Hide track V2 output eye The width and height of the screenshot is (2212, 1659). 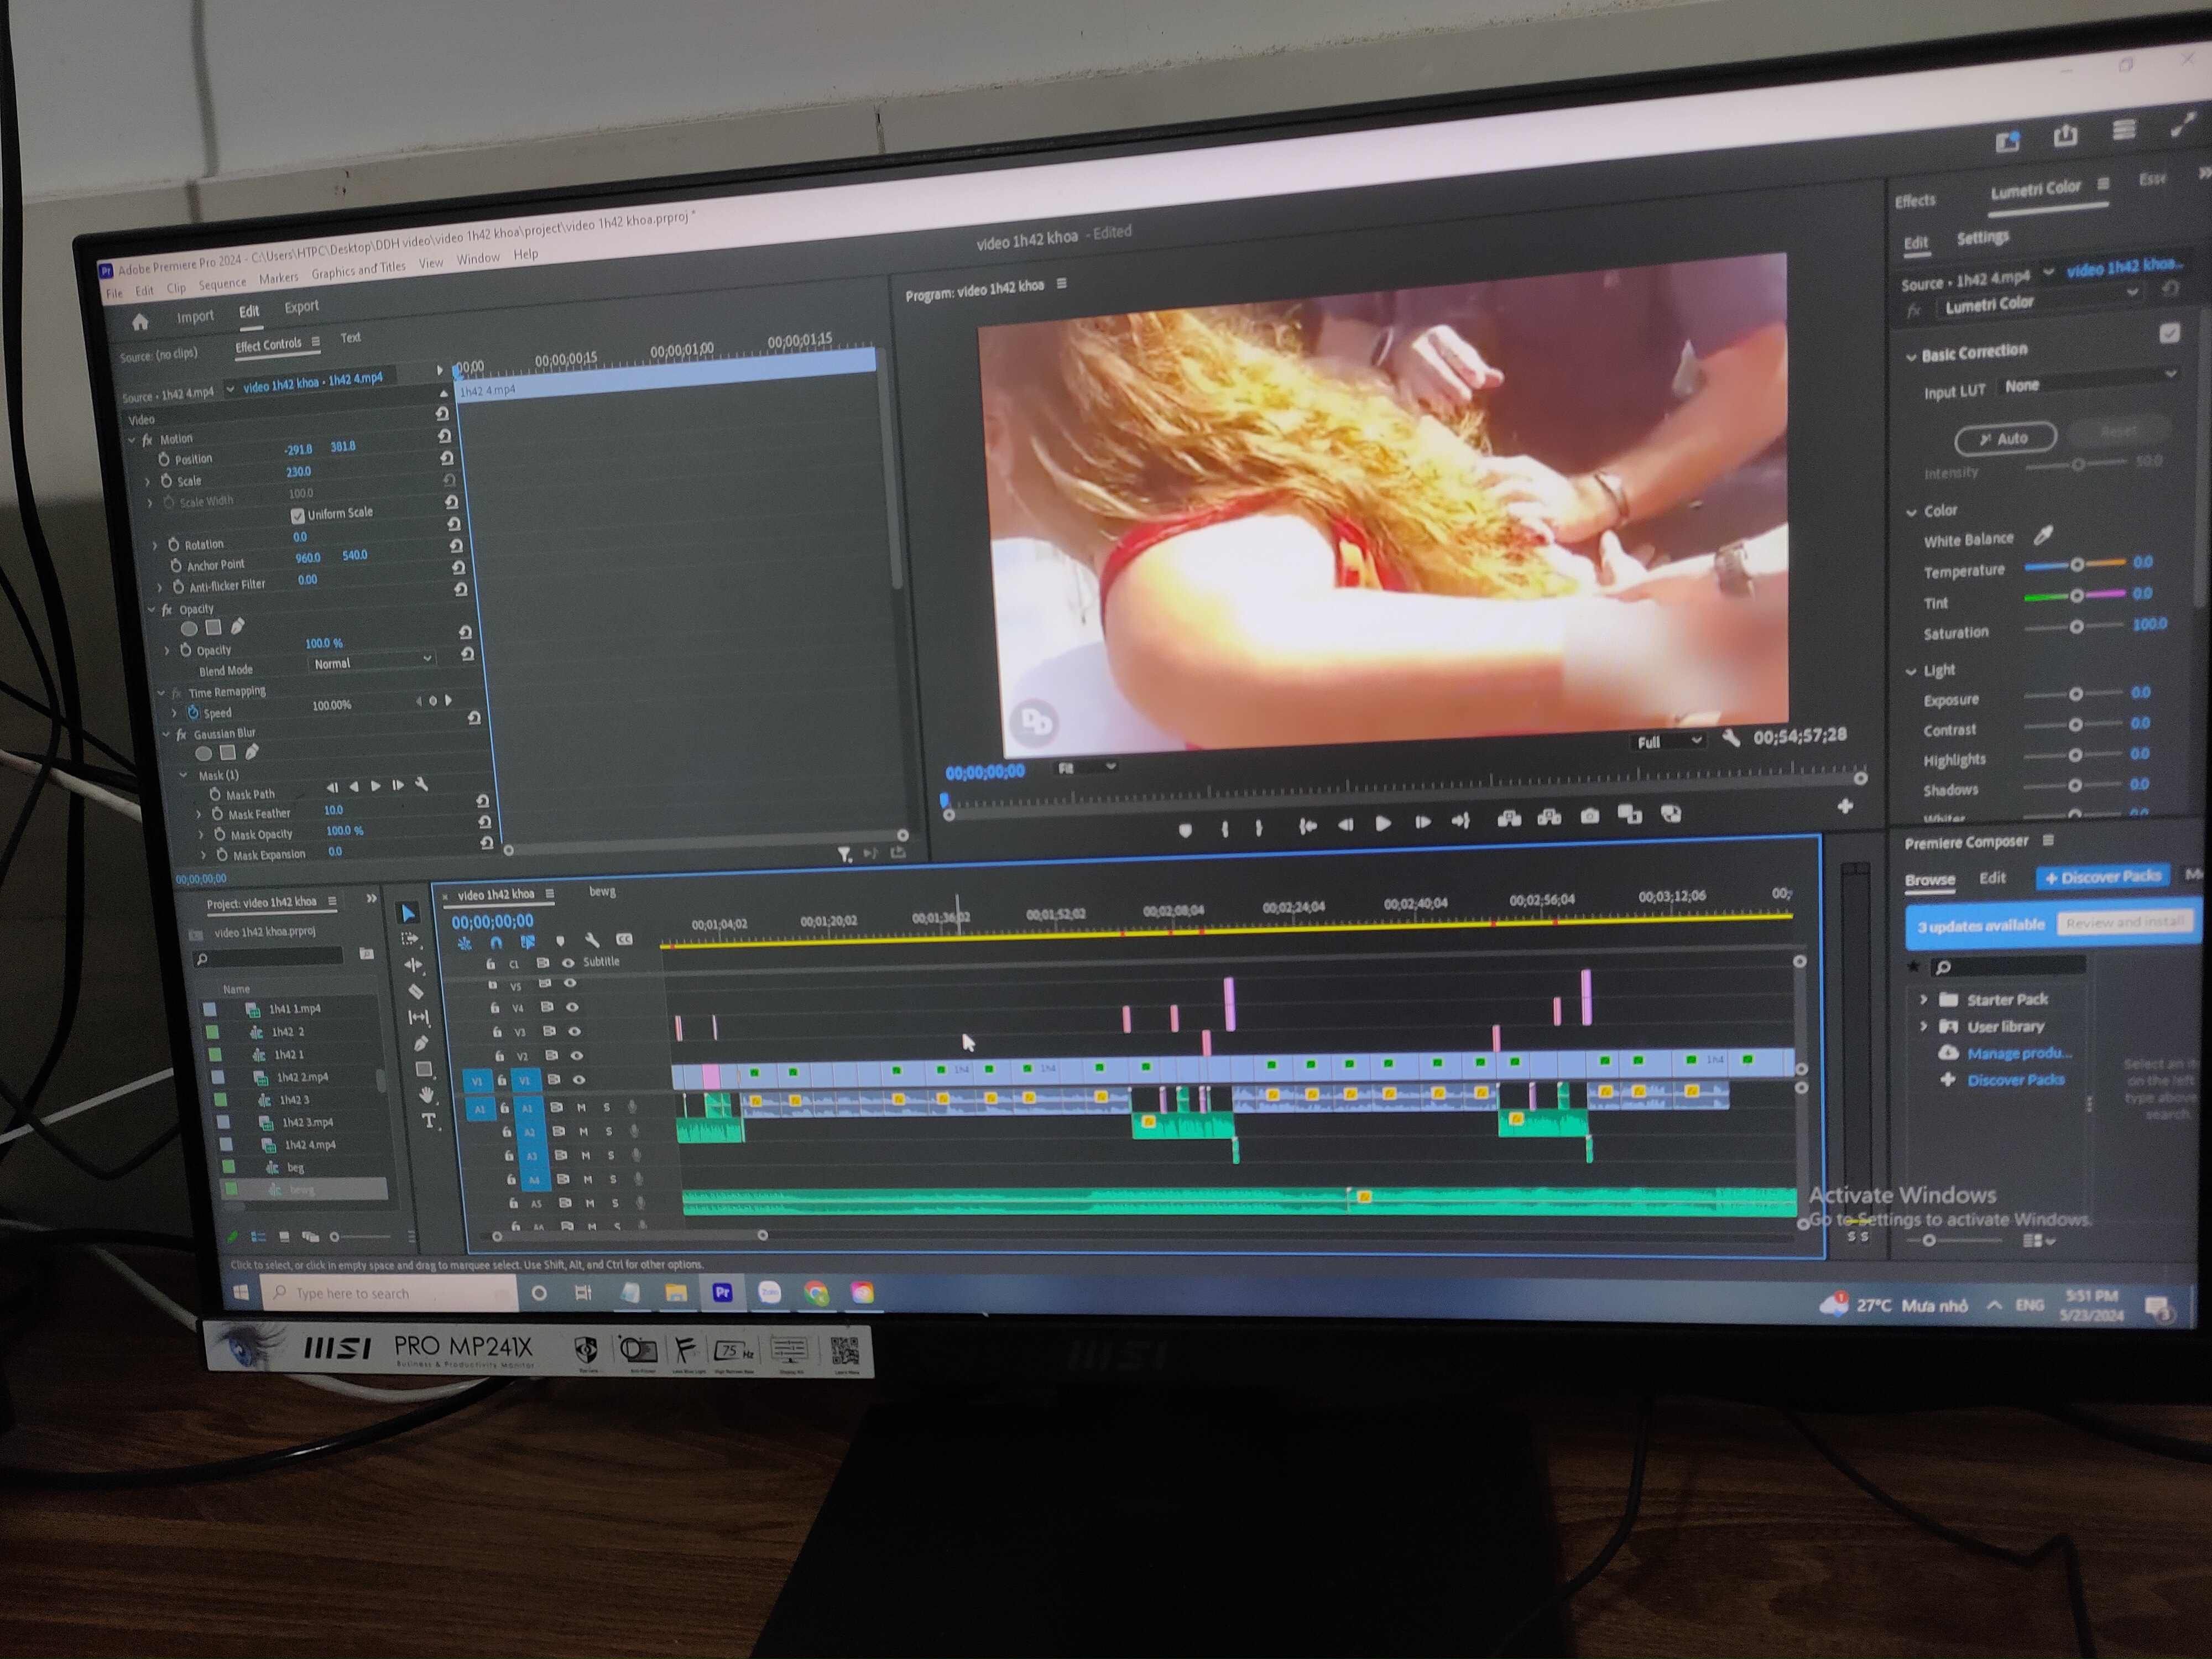pos(577,1055)
